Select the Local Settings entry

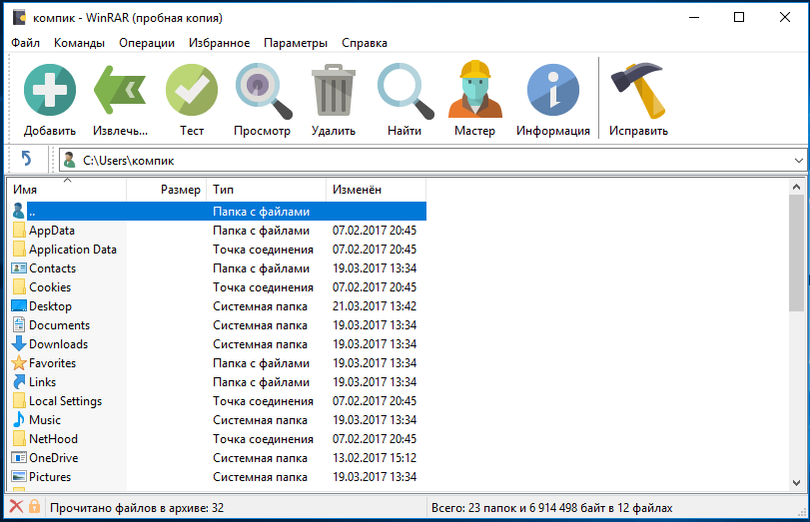point(217,401)
